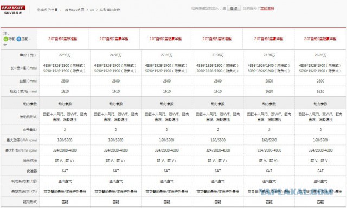The height and width of the screenshot is (208, 347).
Task: Click the price cell 24.98万
Action: click(115, 55)
